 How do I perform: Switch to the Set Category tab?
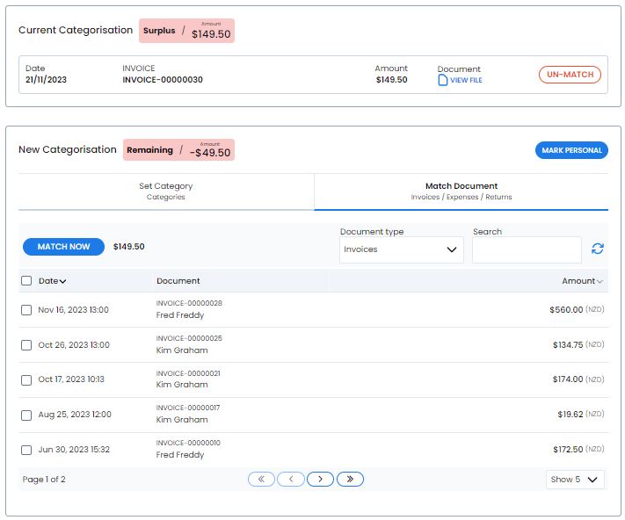pos(166,191)
